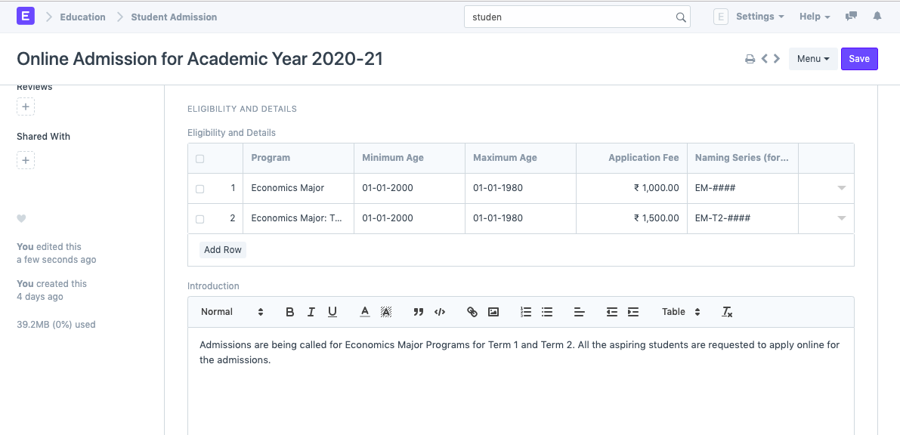Open the Normal paragraph style dropdown
The height and width of the screenshot is (435, 900).
click(x=227, y=311)
